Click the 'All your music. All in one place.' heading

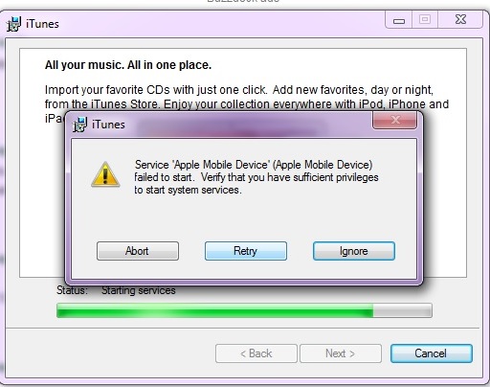coord(128,65)
